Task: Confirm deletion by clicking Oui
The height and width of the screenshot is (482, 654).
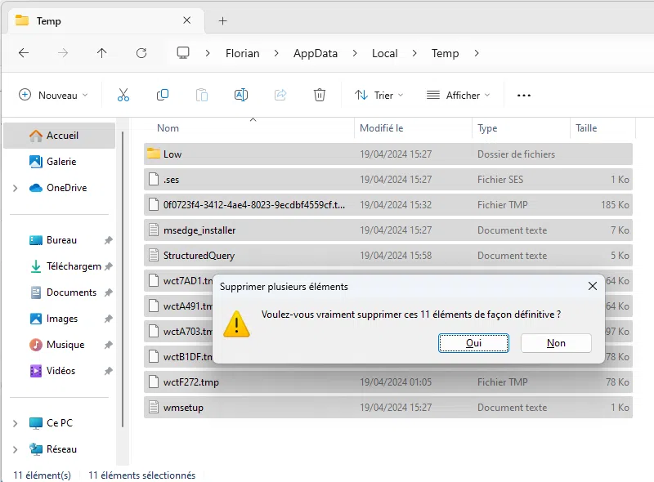Action: [473, 343]
